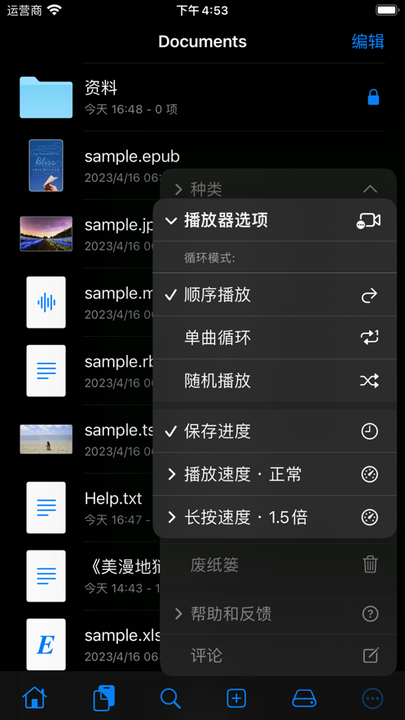Tap the lock icon on 资料 folder
This screenshot has height=720, width=405.
(x=373, y=97)
